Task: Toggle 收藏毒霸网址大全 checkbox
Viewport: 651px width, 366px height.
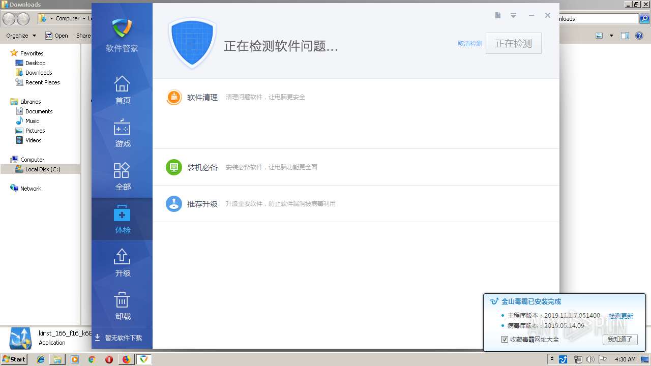Action: (x=505, y=339)
